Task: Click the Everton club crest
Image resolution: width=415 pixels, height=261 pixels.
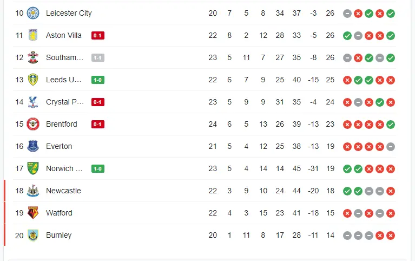Action: [33, 146]
